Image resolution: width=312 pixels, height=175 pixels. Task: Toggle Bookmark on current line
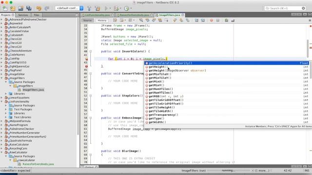(x=188, y=20)
